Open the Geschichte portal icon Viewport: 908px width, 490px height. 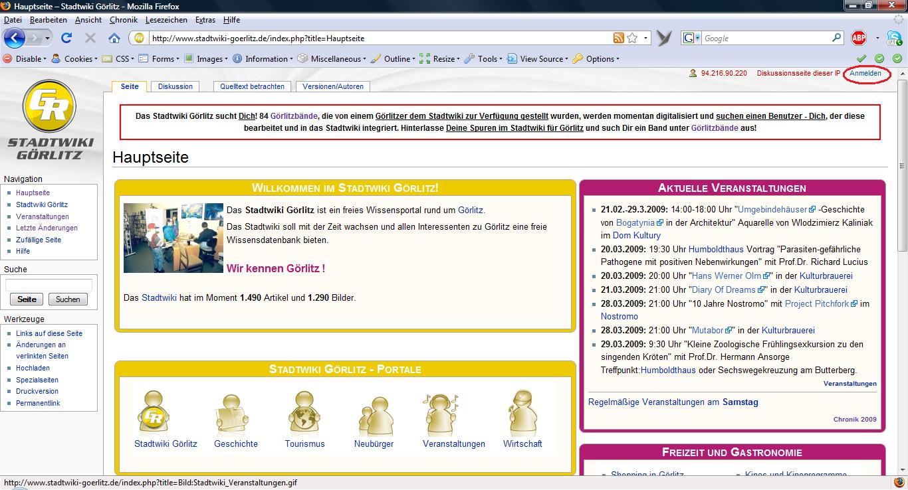(x=235, y=413)
